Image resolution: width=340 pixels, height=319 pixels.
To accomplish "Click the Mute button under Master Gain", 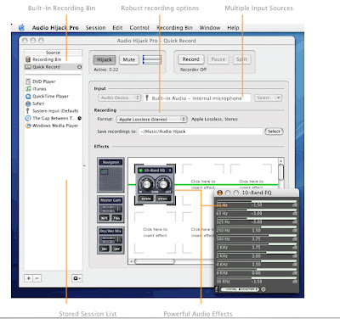I will click(x=105, y=218).
